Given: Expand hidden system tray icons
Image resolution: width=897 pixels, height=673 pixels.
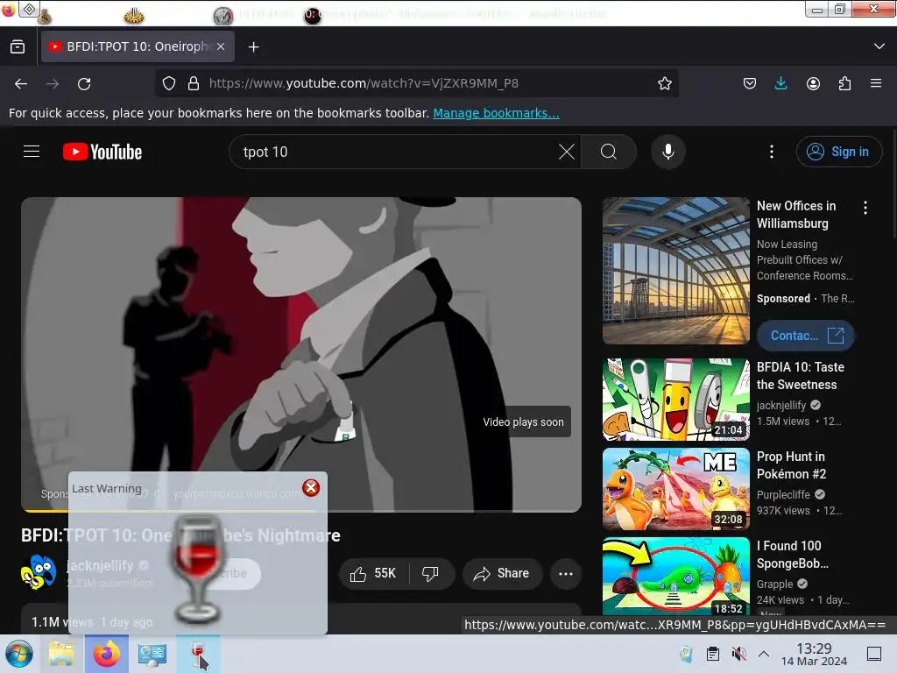Looking at the screenshot, I should pos(764,654).
